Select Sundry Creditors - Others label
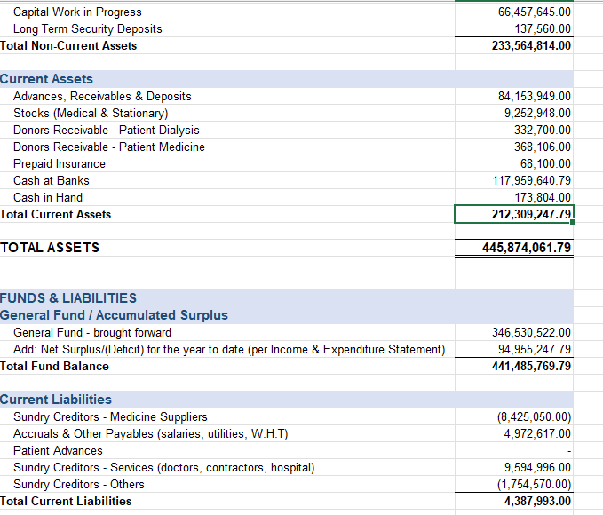 [x=79, y=484]
